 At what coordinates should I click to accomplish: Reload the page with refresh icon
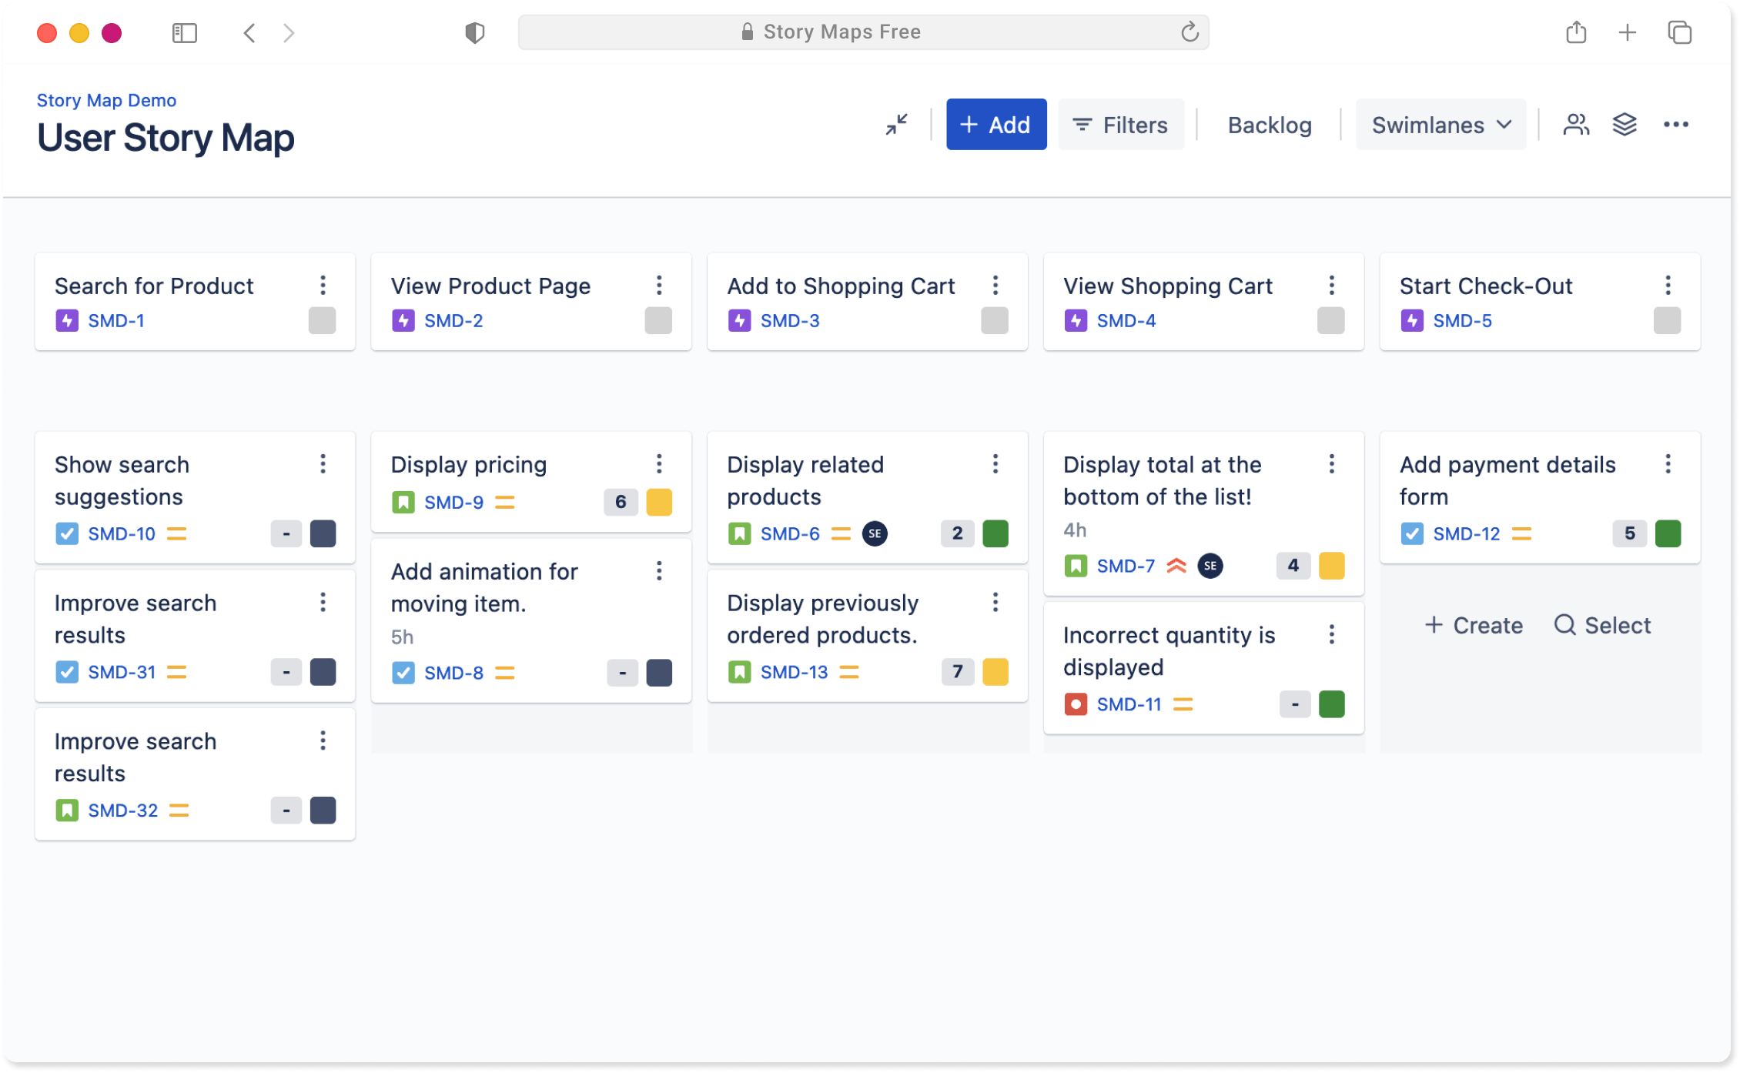[1190, 32]
